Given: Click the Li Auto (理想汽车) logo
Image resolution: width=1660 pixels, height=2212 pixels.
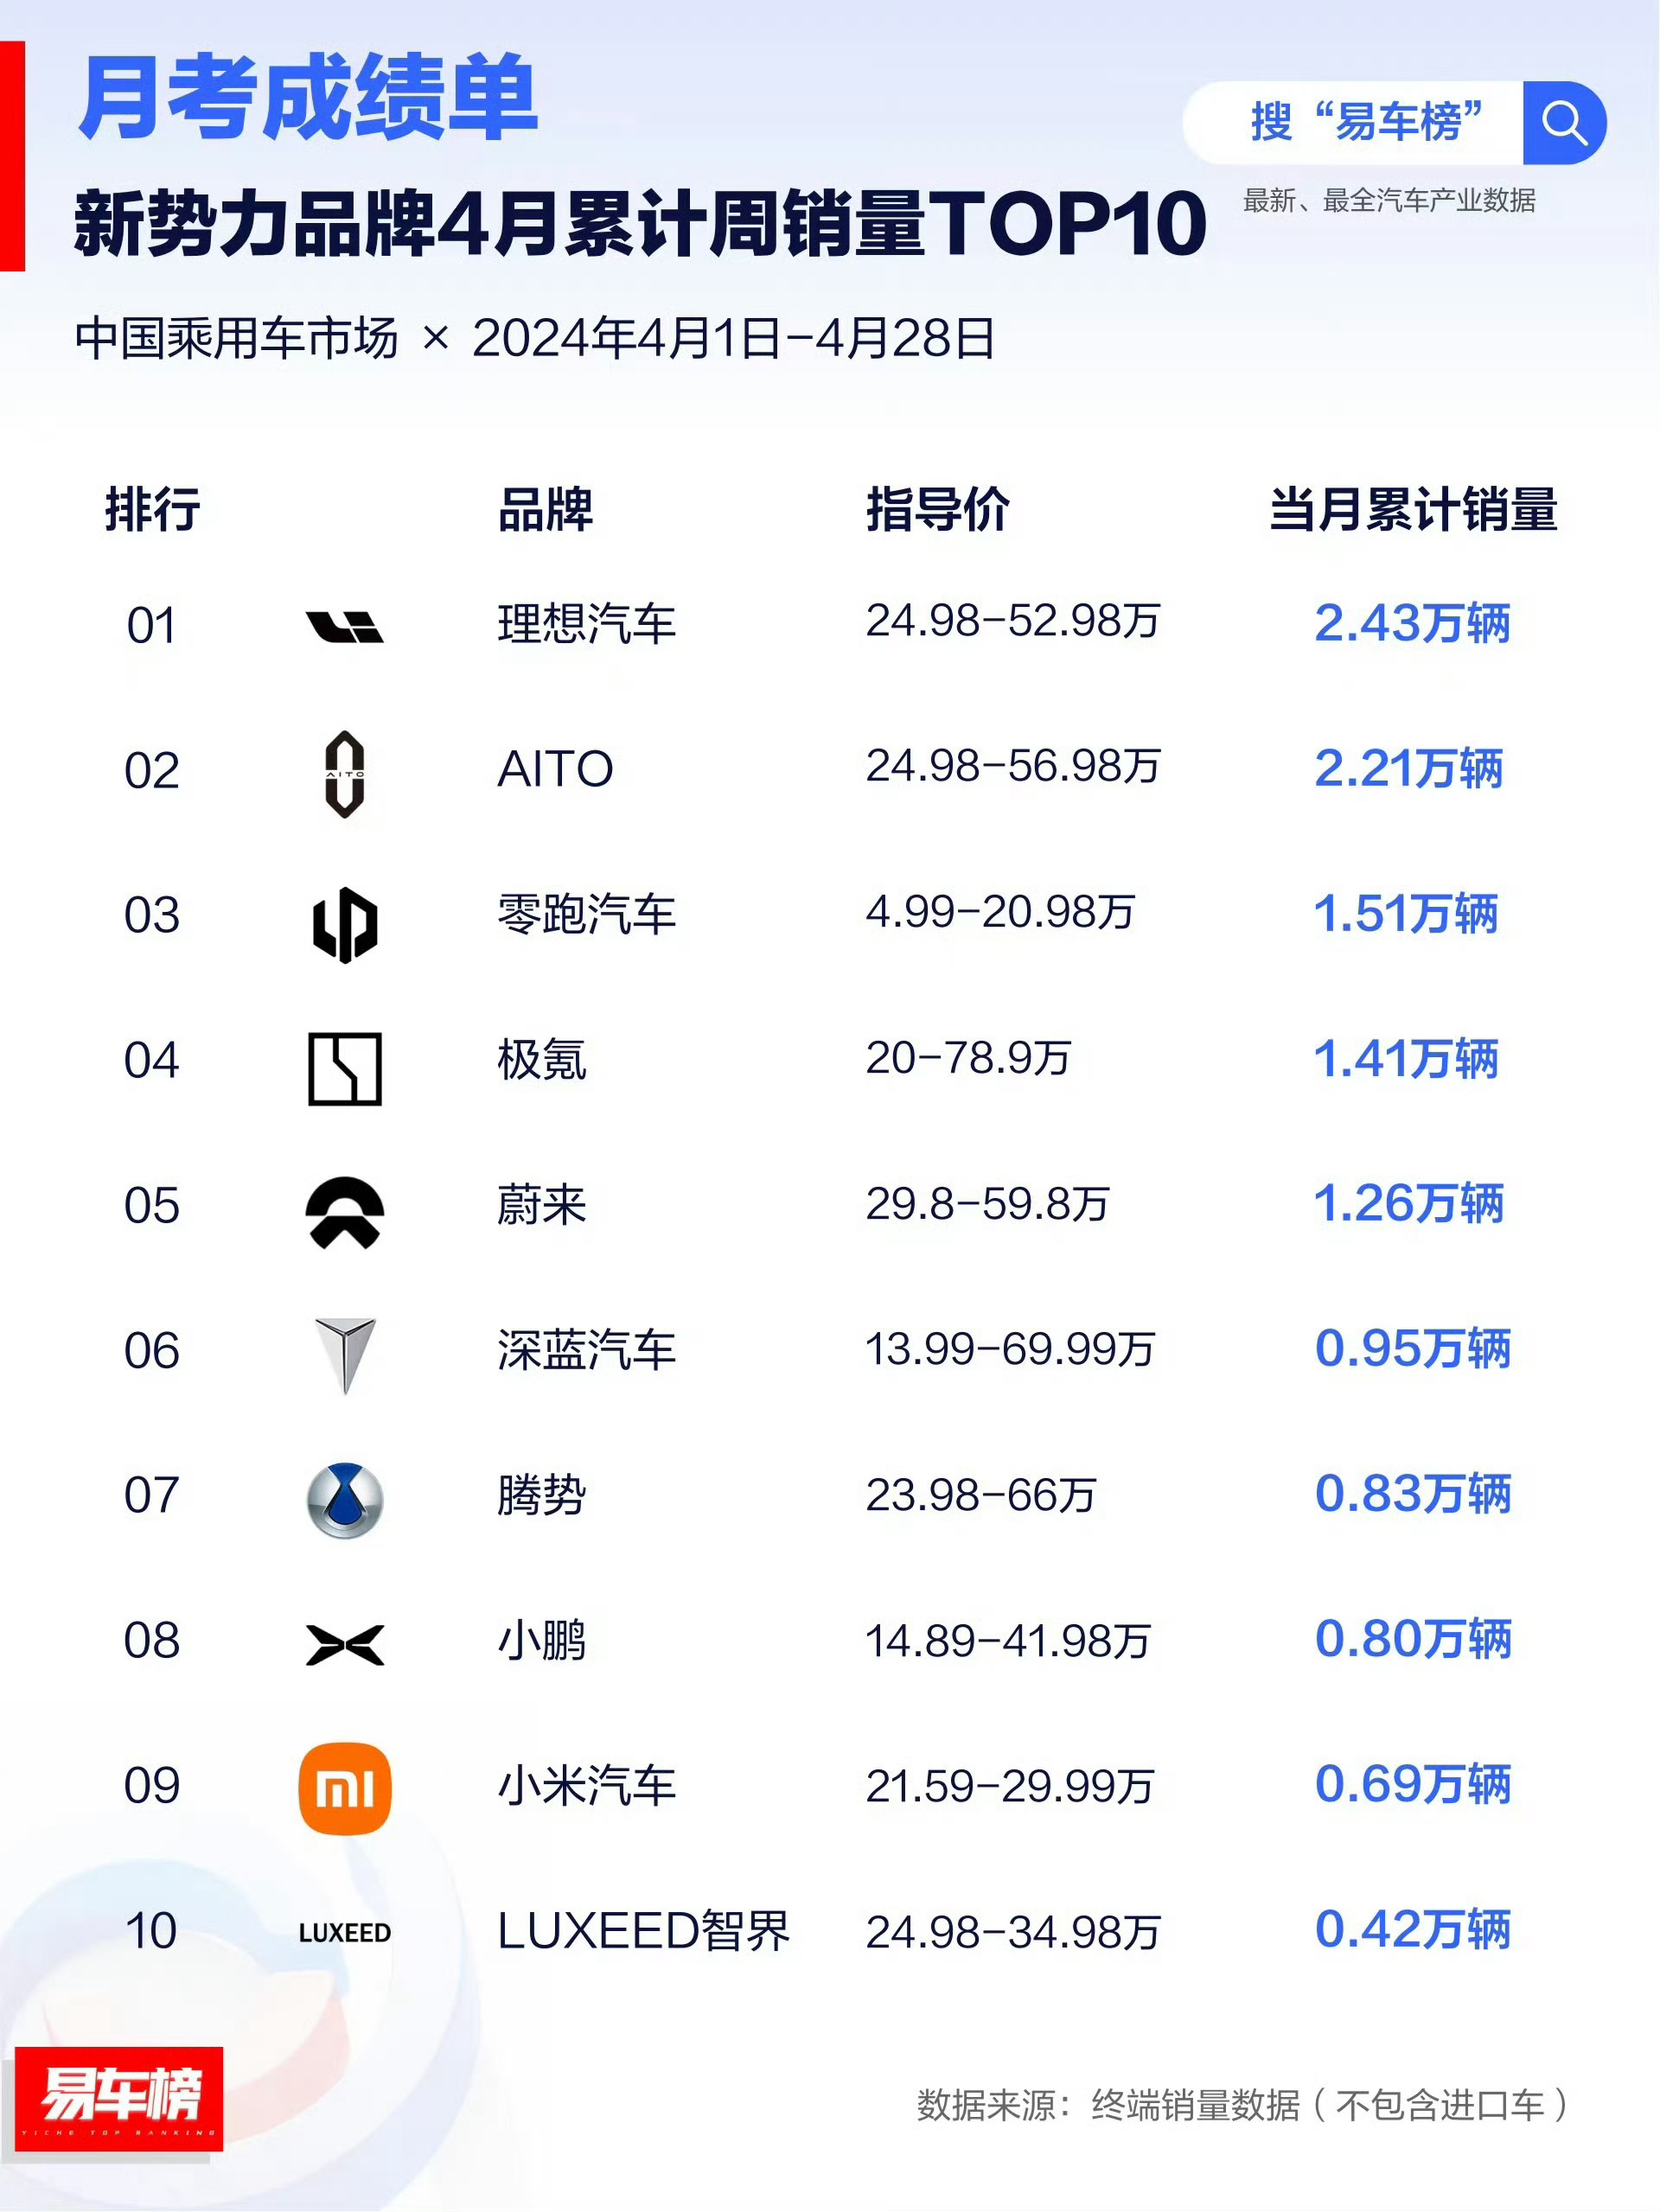Looking at the screenshot, I should [x=345, y=626].
